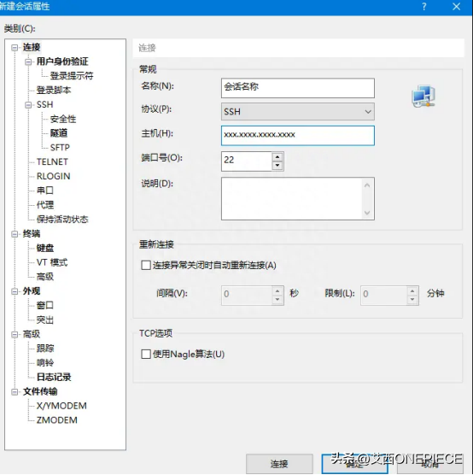Click the 间隔 up spinner arrow
473x475 pixels.
click(277, 291)
